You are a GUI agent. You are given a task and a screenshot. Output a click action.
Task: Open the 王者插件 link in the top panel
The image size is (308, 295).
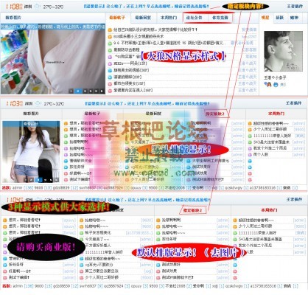(295, 6)
